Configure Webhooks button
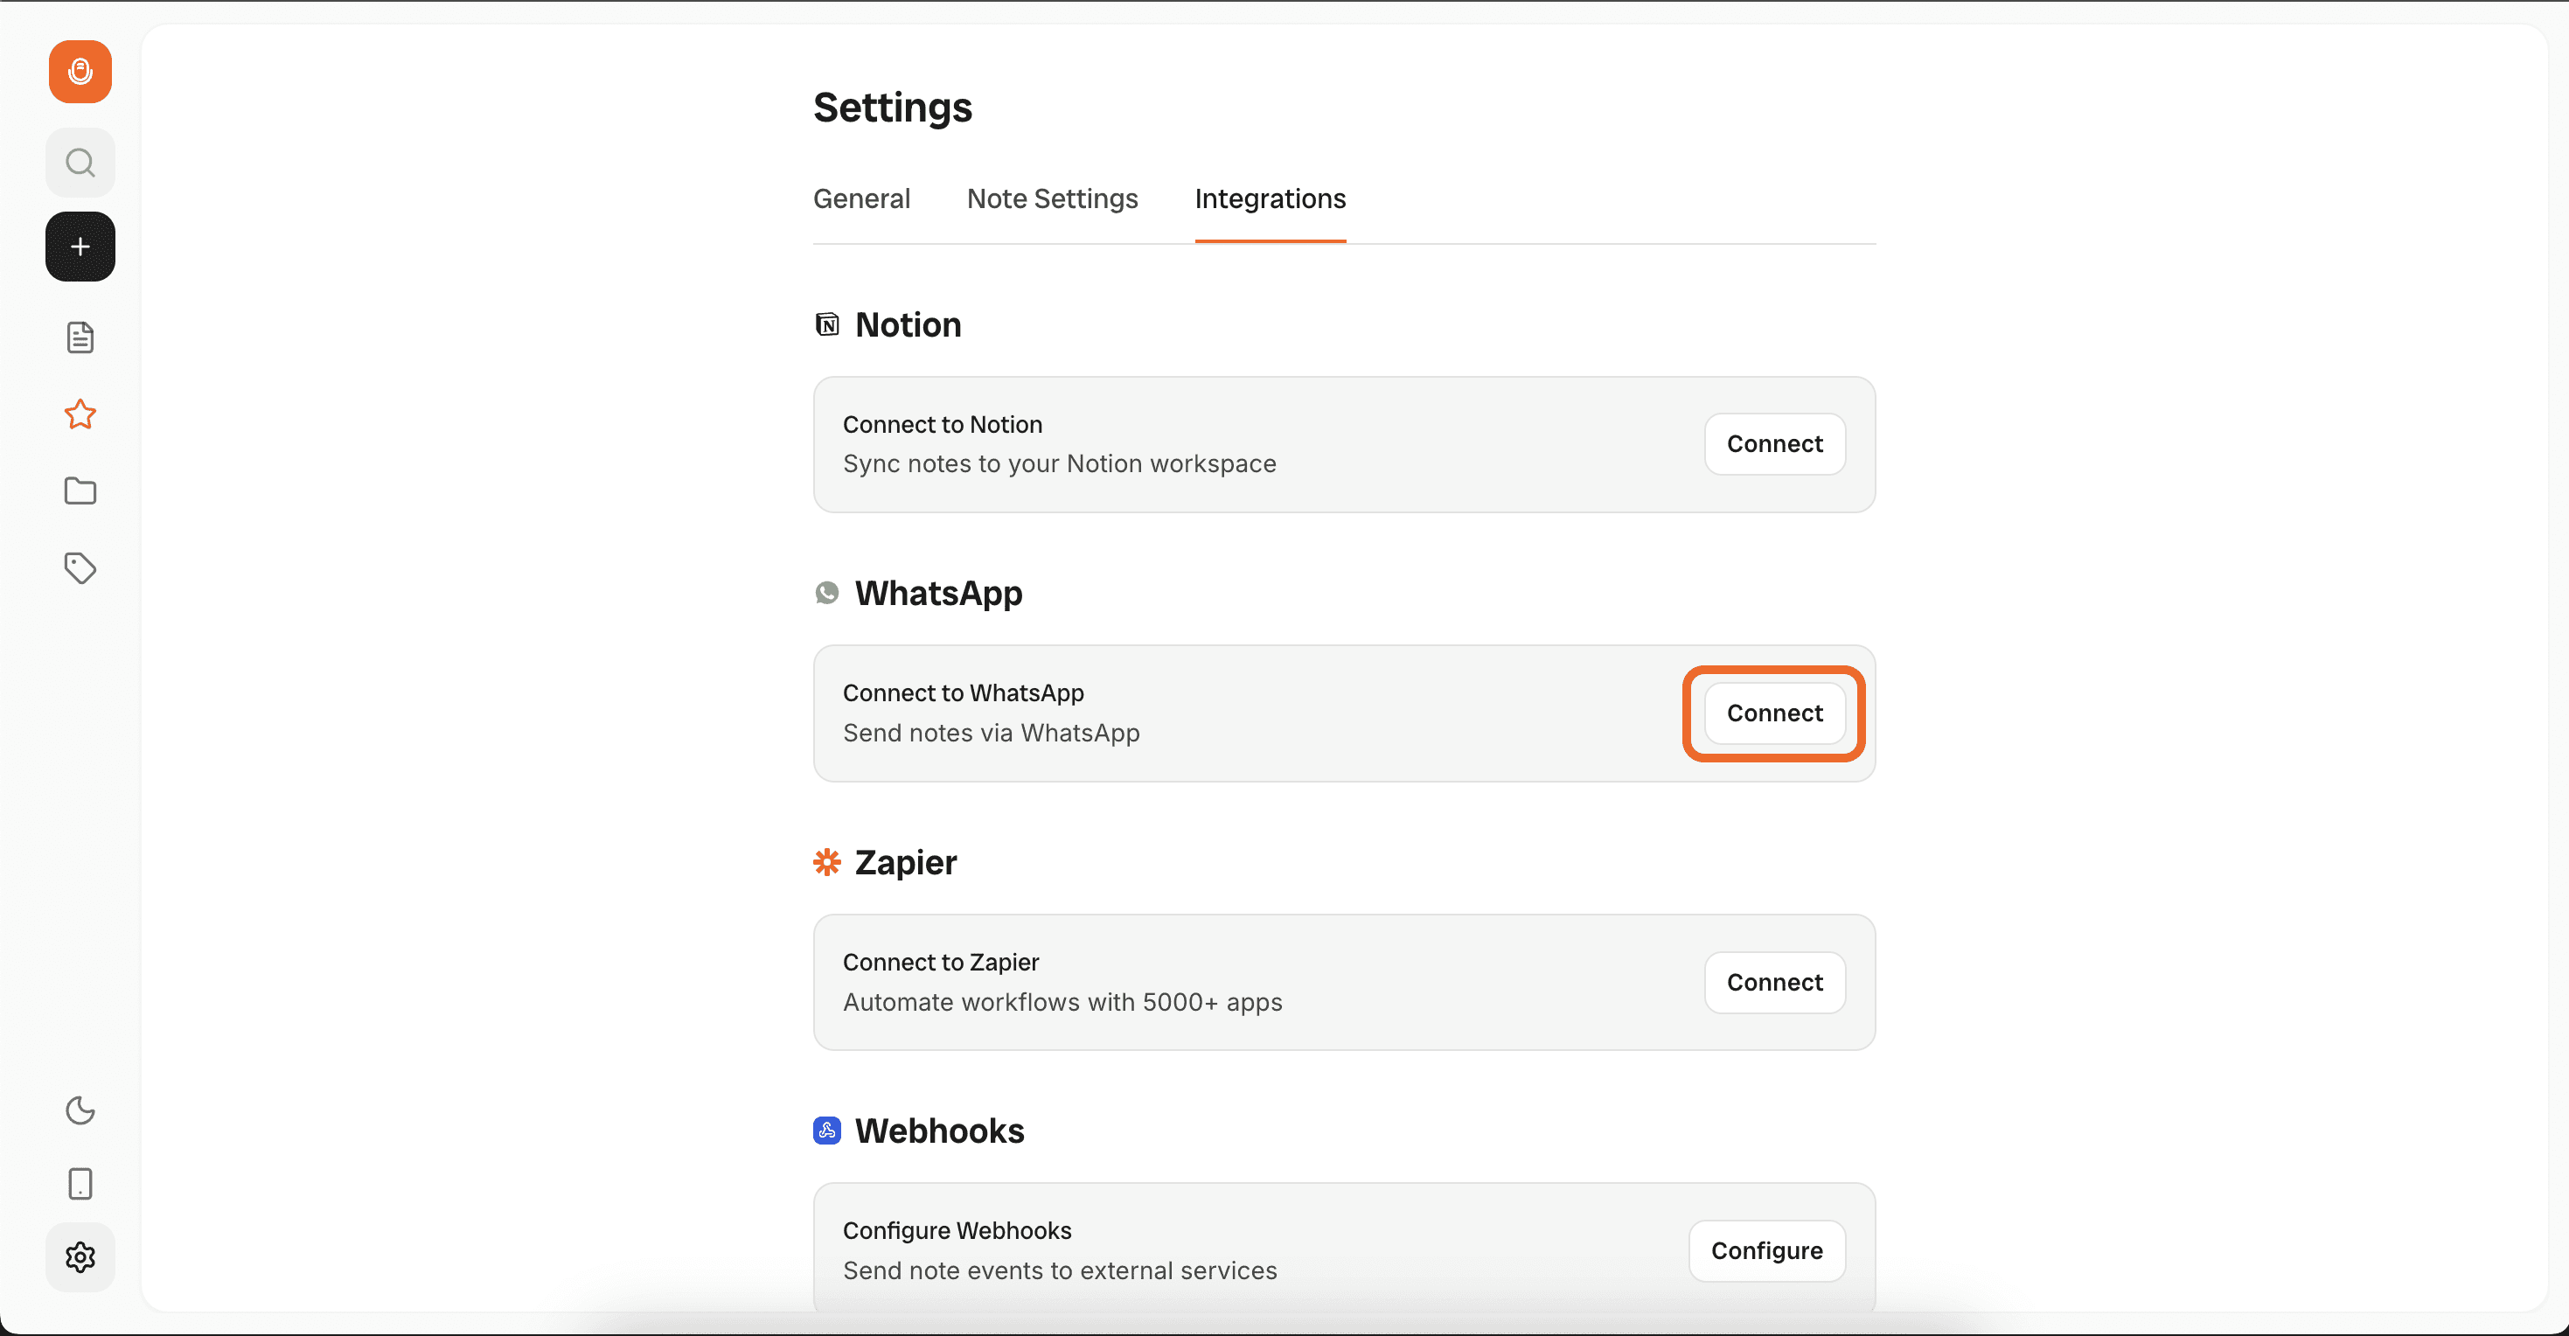 click(x=1766, y=1250)
